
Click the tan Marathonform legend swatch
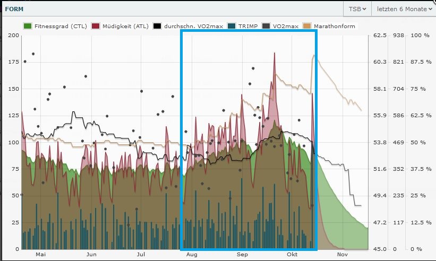(306, 26)
